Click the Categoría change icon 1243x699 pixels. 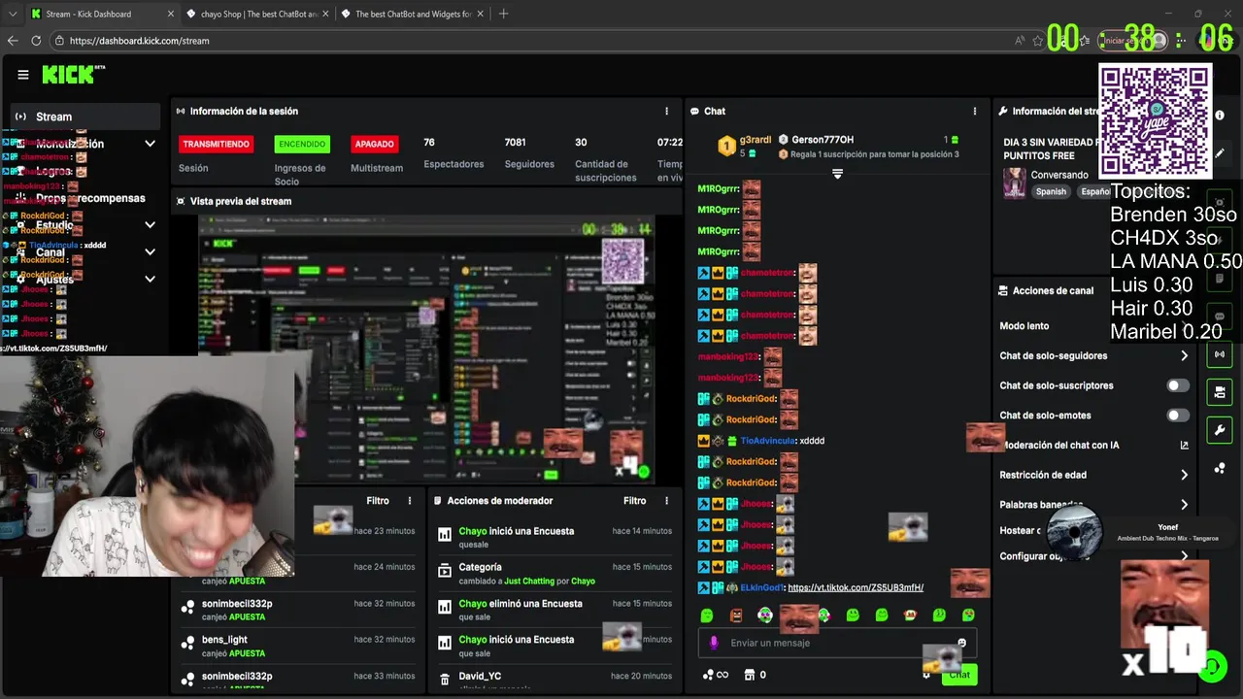(x=445, y=570)
